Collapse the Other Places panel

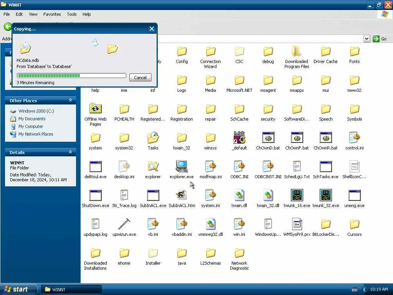coord(71,100)
